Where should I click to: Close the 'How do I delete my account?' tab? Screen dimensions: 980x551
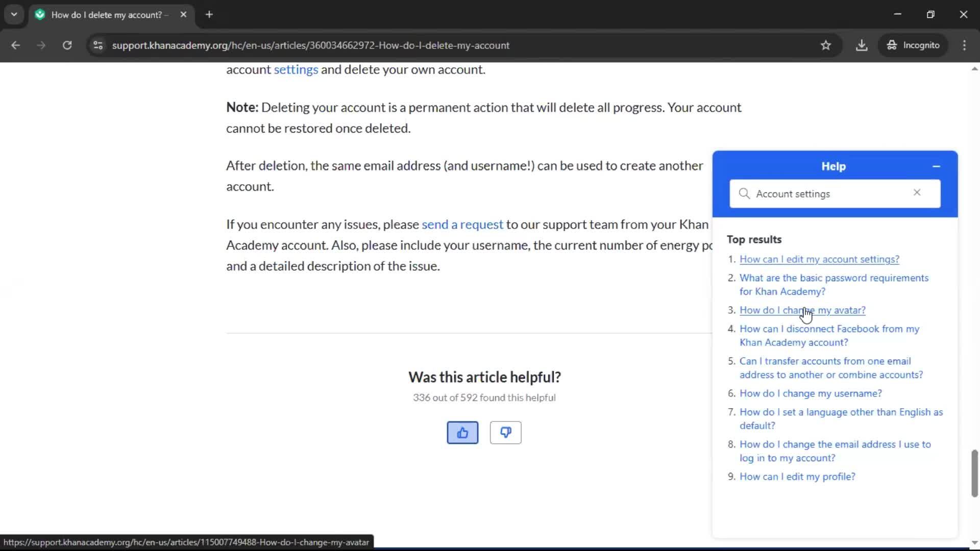183,15
